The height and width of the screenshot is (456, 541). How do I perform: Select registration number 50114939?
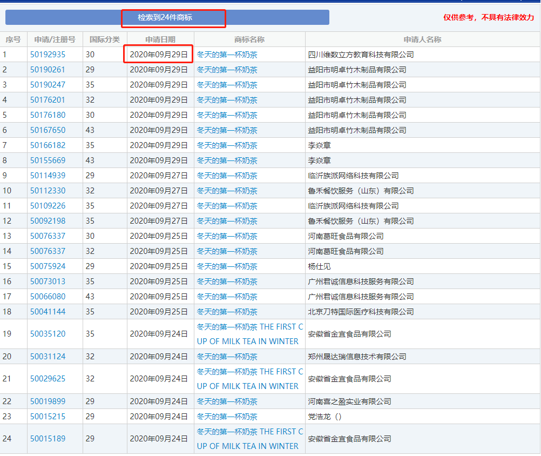[48, 176]
